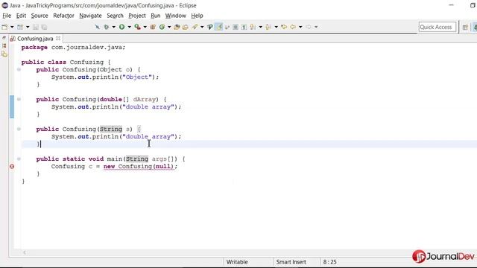Click the Back navigation arrow icon
Screen dimensions: 477x268
pos(293,27)
